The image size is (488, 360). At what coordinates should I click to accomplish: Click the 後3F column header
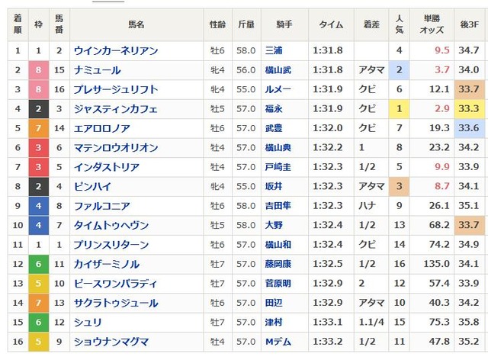point(470,24)
